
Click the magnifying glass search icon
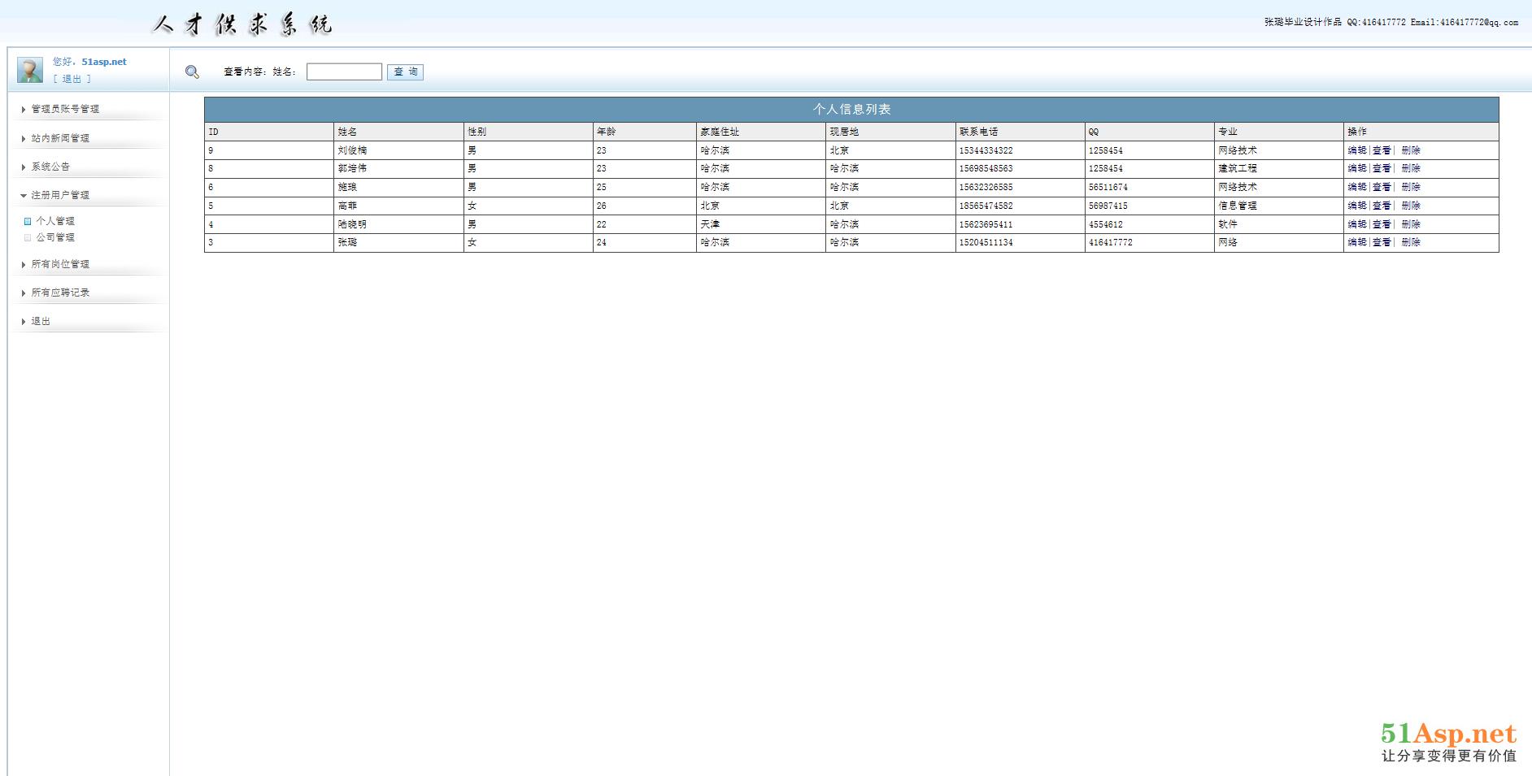192,72
